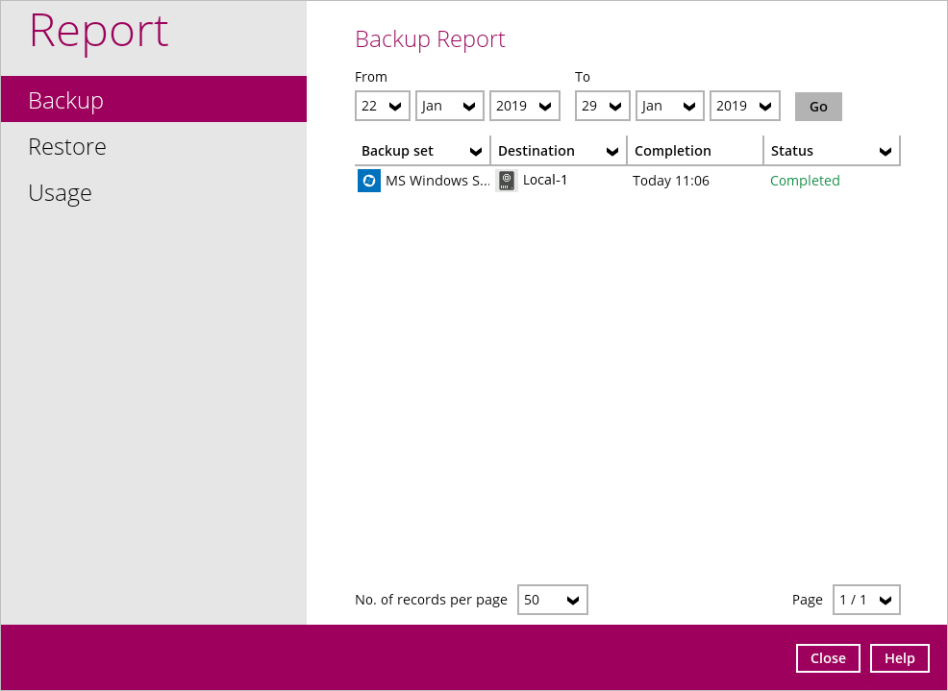Change the number of records per page
The width and height of the screenshot is (948, 691).
553,600
